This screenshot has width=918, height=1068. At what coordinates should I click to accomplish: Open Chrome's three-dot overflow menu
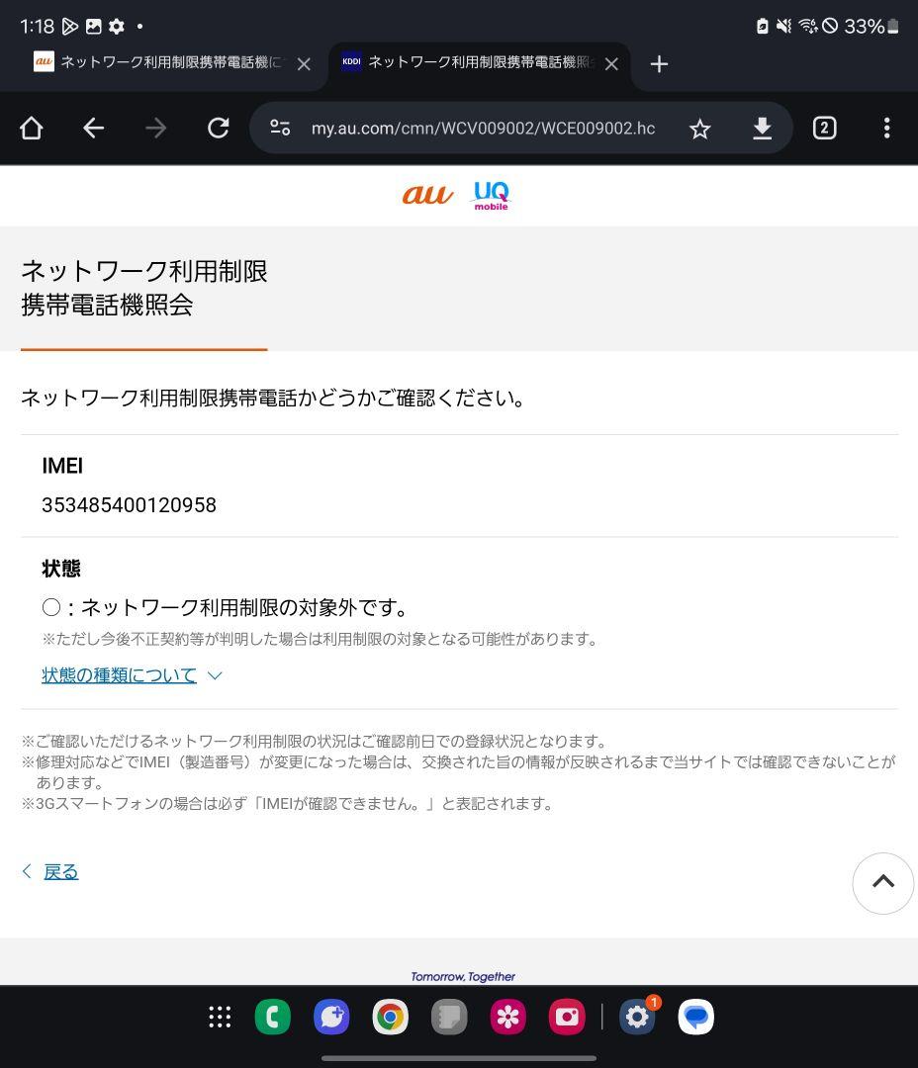[886, 128]
